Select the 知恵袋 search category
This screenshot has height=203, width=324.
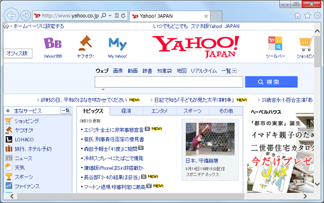coord(164,71)
